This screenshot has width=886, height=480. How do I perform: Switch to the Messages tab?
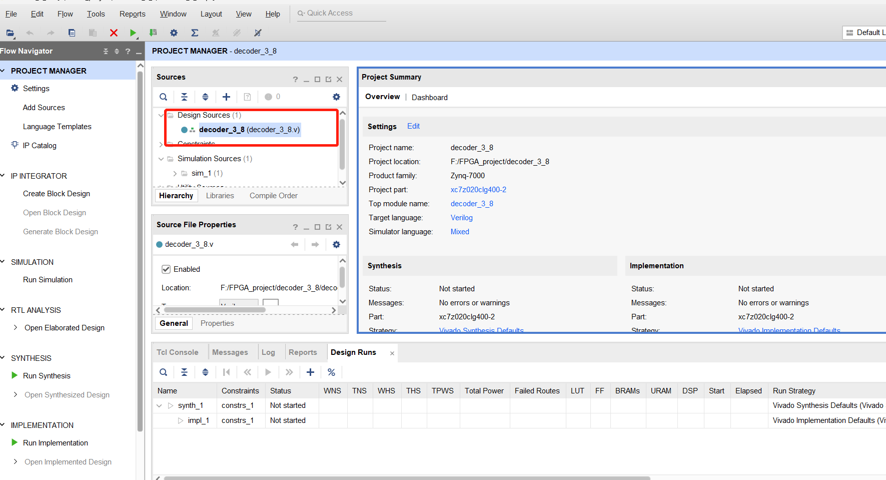pyautogui.click(x=230, y=352)
